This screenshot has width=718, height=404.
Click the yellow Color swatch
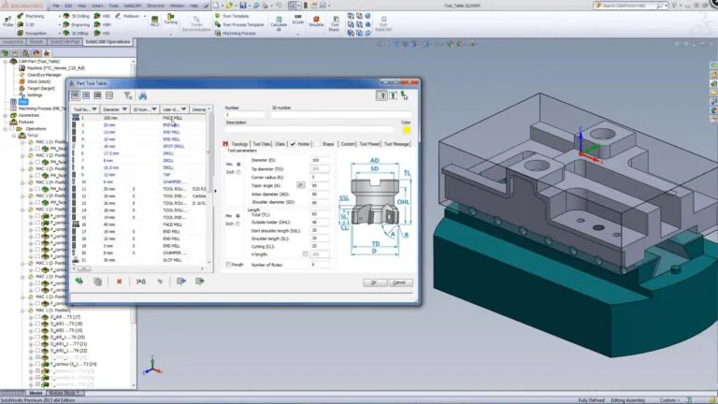tap(406, 130)
